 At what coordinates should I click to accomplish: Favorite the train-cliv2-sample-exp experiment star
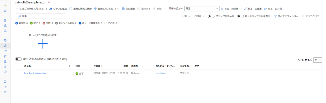click(x=49, y=2)
